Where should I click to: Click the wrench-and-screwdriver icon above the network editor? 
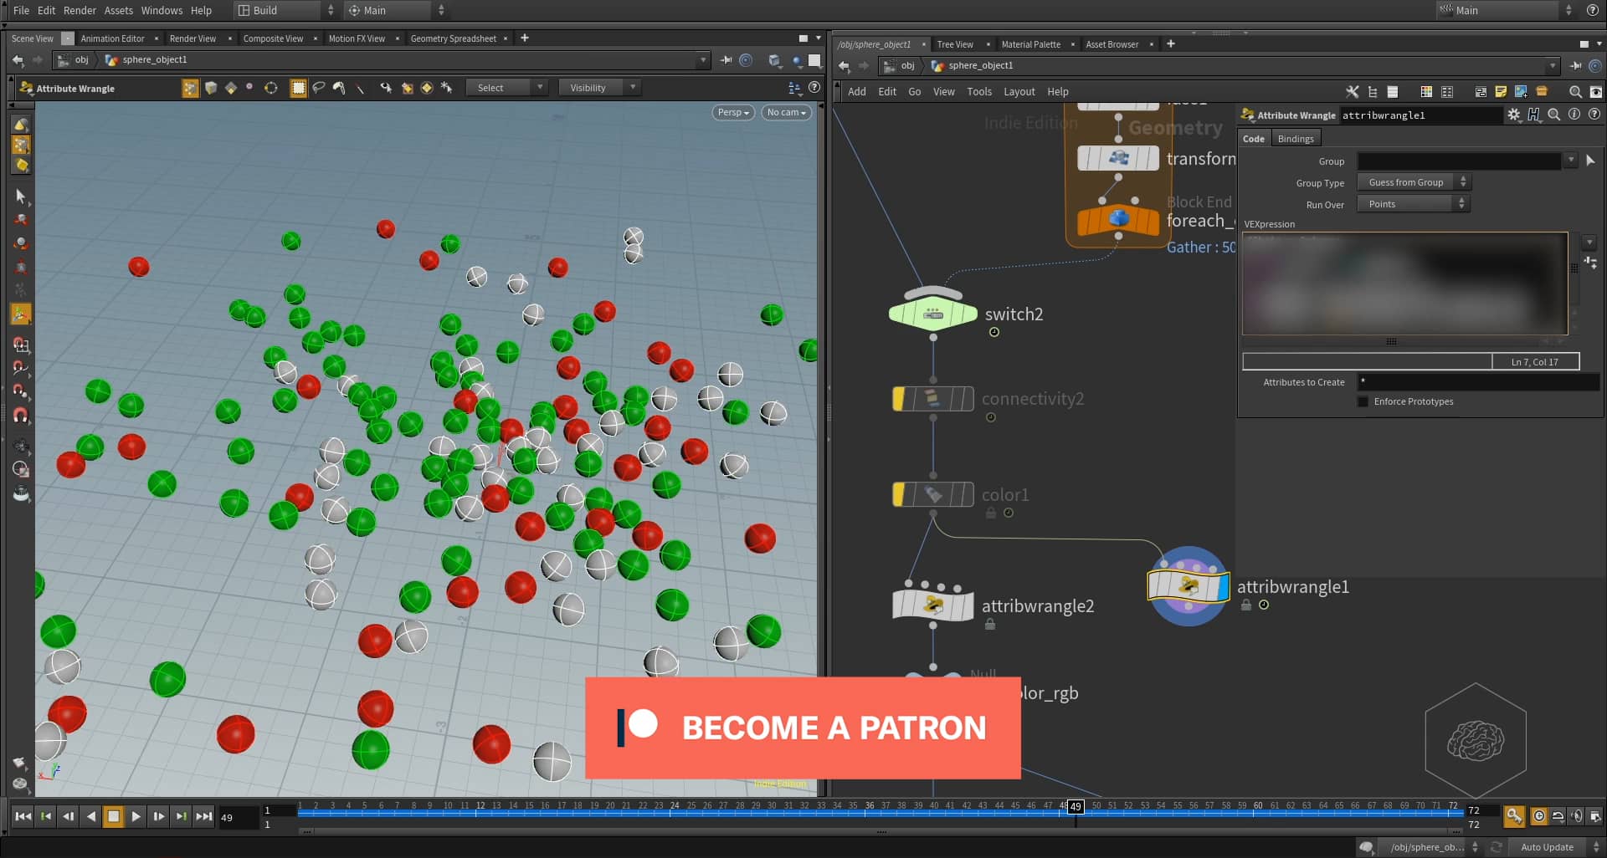click(x=1353, y=92)
